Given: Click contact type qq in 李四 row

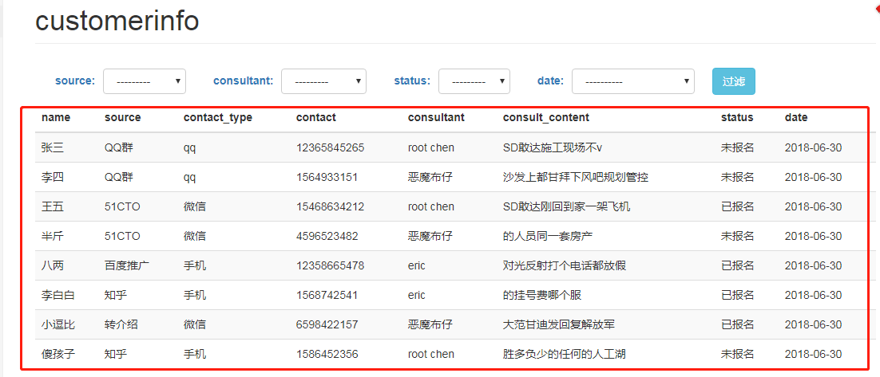Looking at the screenshot, I should [x=190, y=178].
